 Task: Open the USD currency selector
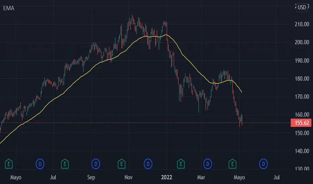[x=302, y=8]
